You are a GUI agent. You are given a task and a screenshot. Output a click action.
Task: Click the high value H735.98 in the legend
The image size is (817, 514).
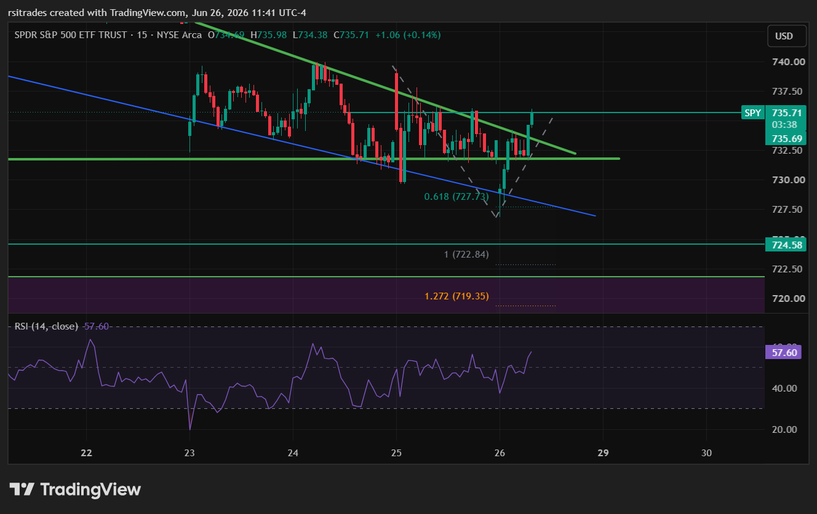269,35
